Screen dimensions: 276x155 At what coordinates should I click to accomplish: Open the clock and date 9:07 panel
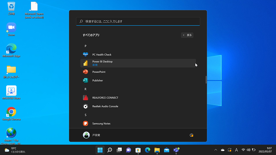tap(265, 150)
